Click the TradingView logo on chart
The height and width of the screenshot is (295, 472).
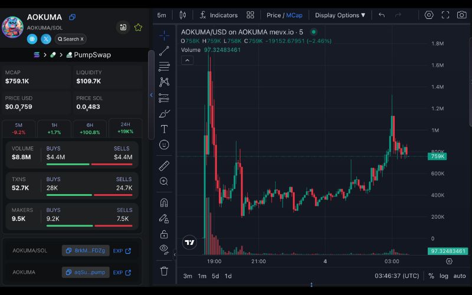[189, 242]
